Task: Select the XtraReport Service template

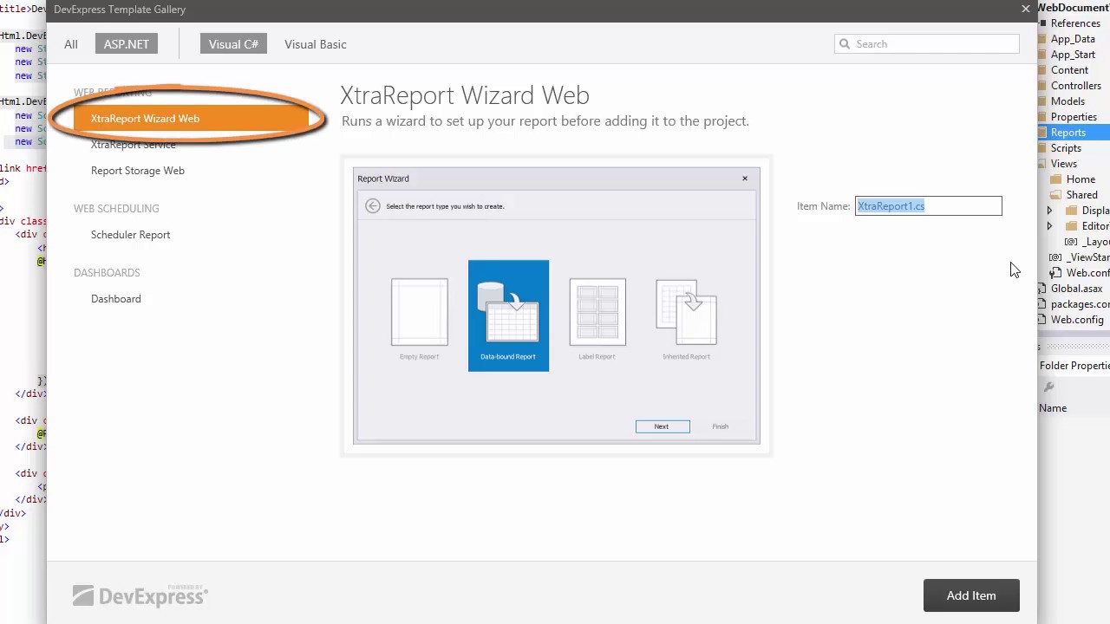Action: coord(134,145)
